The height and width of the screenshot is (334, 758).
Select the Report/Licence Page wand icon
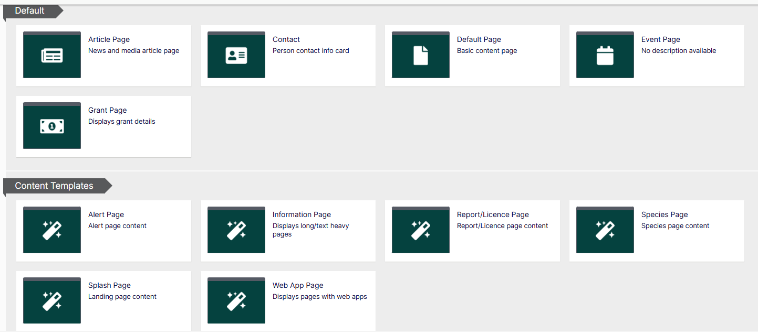click(x=421, y=231)
